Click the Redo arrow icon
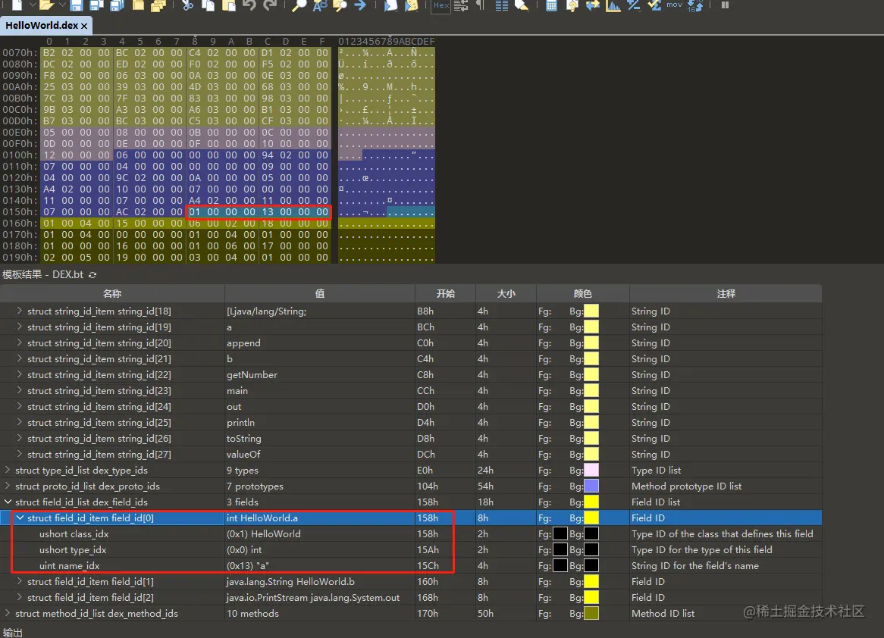The image size is (884, 638). pos(270,5)
